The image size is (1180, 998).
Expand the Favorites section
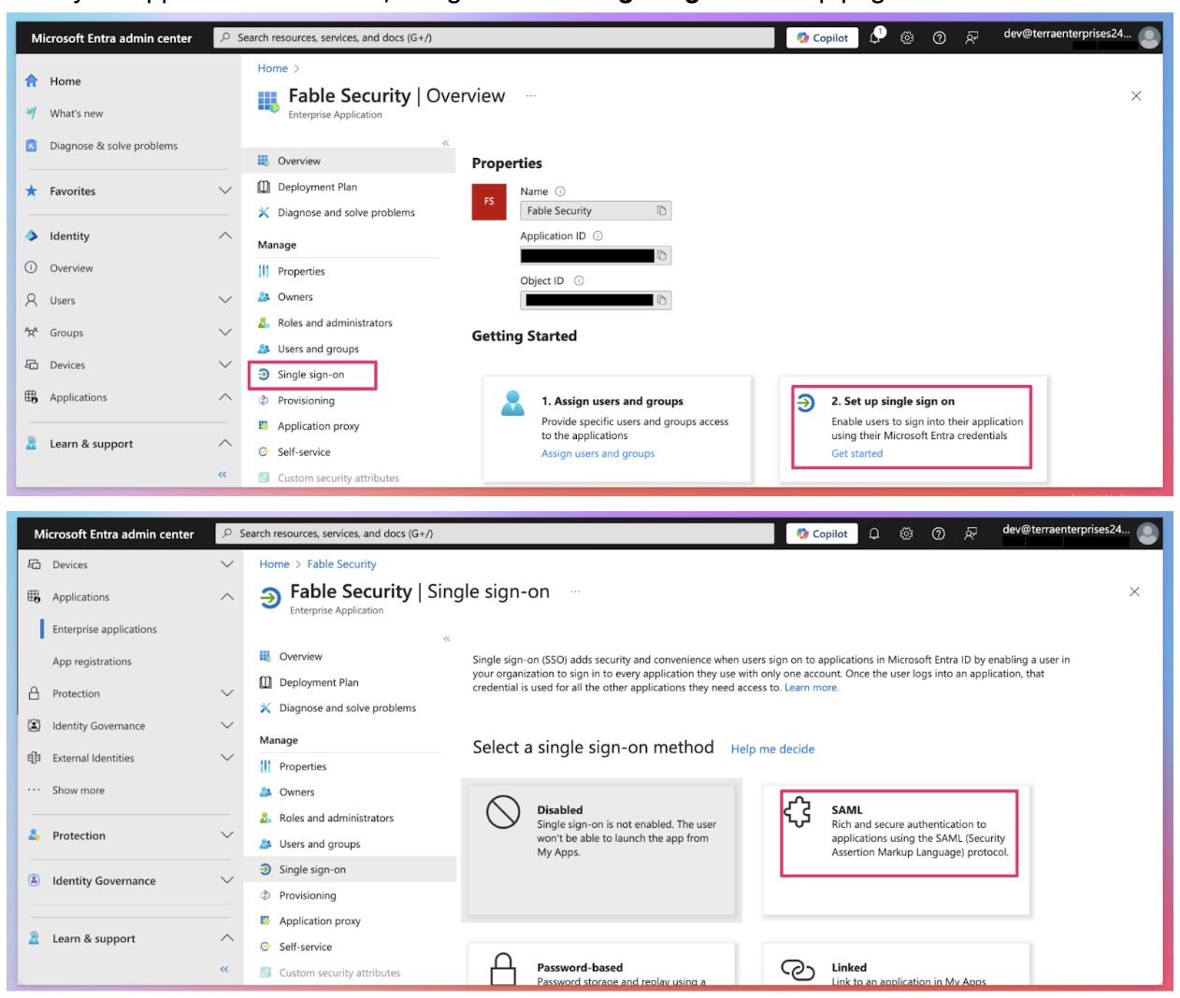click(224, 191)
